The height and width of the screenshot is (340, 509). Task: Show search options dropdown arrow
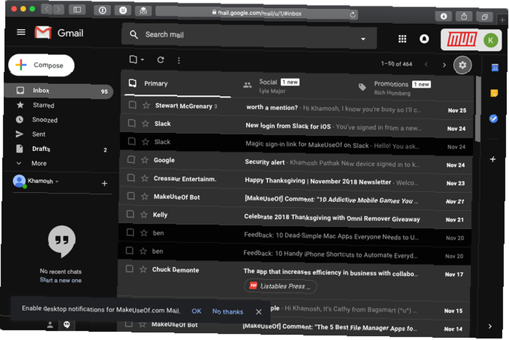click(x=363, y=39)
